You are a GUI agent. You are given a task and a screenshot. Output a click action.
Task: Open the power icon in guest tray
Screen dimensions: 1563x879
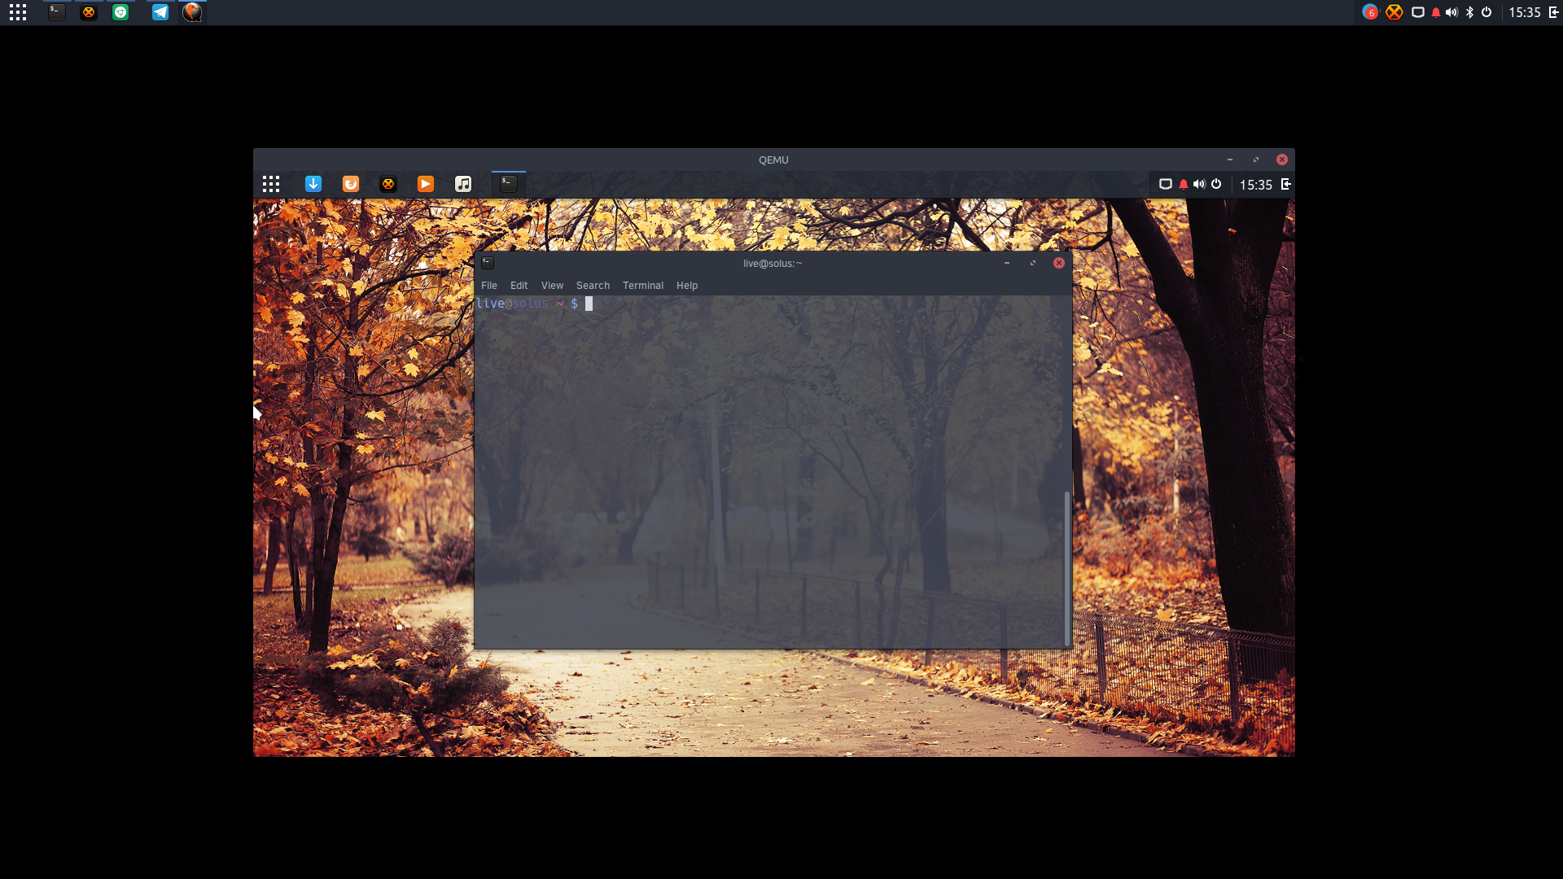(1216, 184)
